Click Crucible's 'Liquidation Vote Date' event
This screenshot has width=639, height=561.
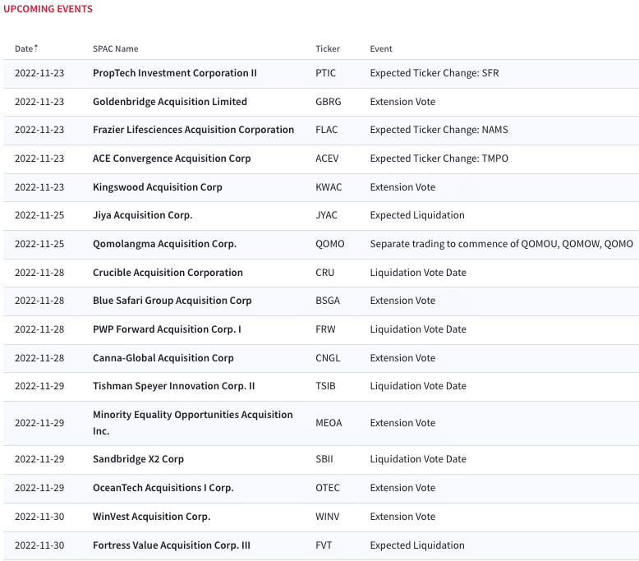418,273
